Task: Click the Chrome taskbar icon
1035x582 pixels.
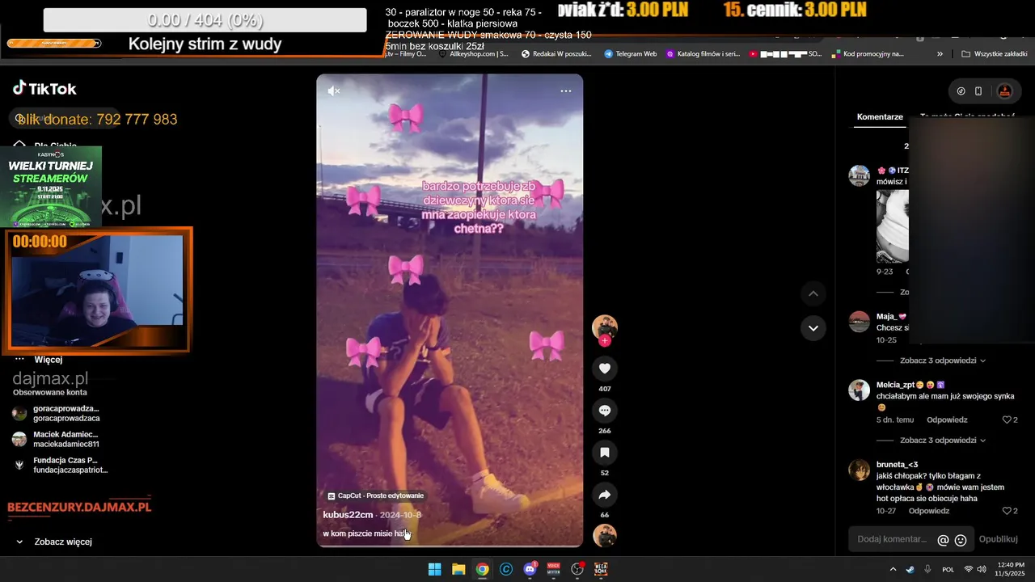Action: (482, 569)
